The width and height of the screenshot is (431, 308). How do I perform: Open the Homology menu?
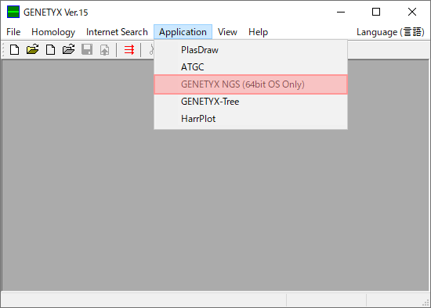53,32
